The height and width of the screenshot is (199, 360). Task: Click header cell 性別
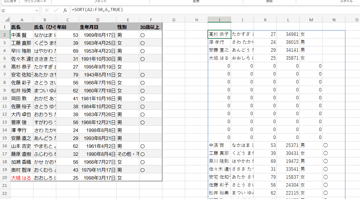coord(128,27)
